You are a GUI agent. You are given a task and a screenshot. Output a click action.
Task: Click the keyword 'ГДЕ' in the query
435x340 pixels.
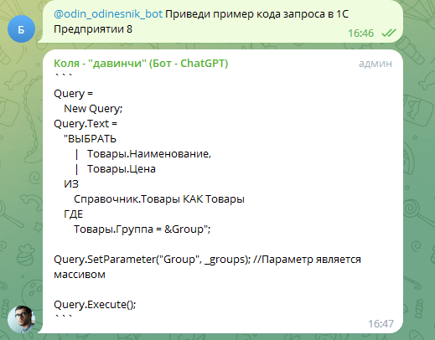click(x=74, y=214)
